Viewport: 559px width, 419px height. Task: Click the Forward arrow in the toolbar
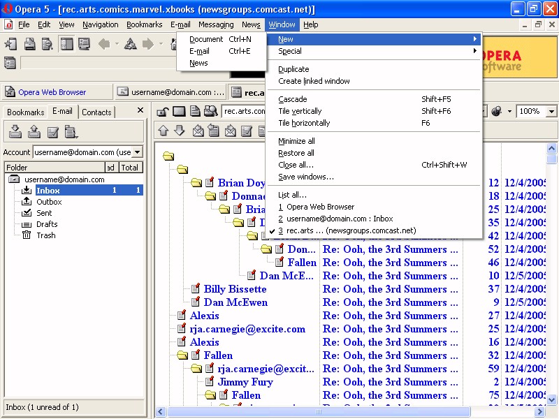tap(148, 44)
